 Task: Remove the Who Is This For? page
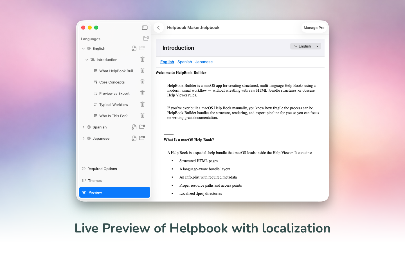pyautogui.click(x=142, y=116)
